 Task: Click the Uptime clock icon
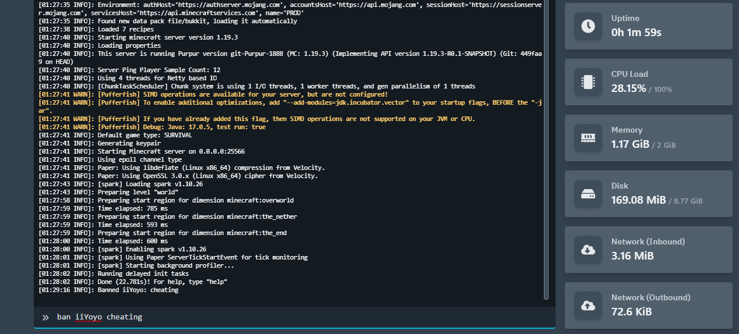click(x=588, y=26)
